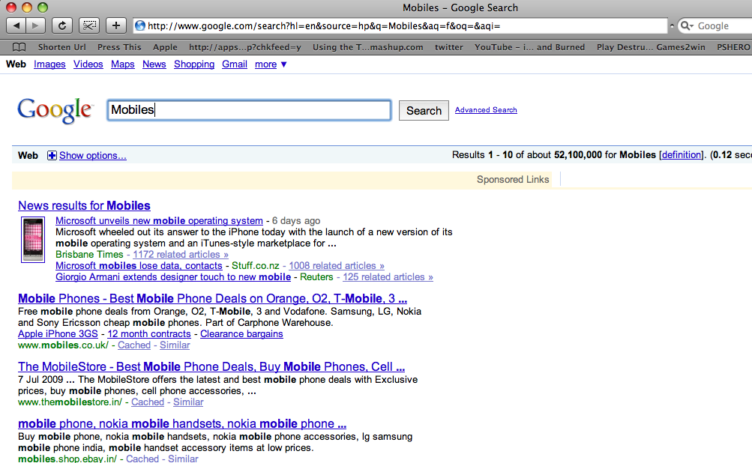Open Similar link for themobilestore.in
The height and width of the screenshot is (463, 752).
(188, 402)
